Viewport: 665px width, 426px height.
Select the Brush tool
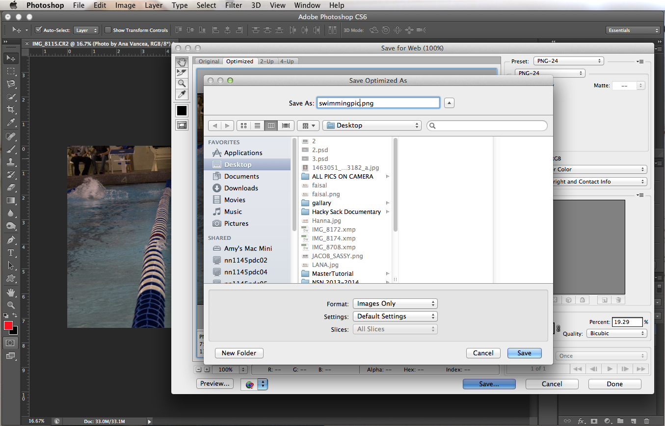point(10,149)
